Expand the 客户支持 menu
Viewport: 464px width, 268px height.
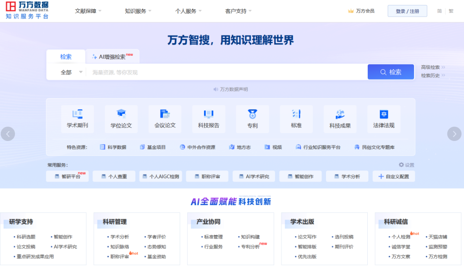(x=238, y=11)
